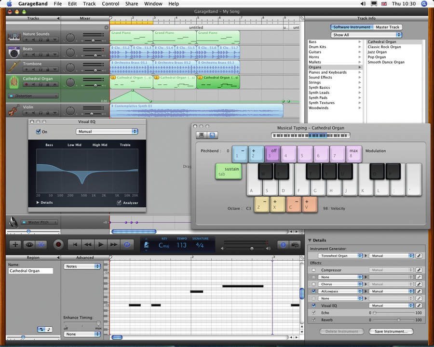Edit AULowpass effect with pencil icon
Image resolution: width=434 pixels, height=347 pixels.
[x=419, y=291]
